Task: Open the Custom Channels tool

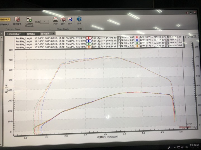Action: tap(29, 22)
